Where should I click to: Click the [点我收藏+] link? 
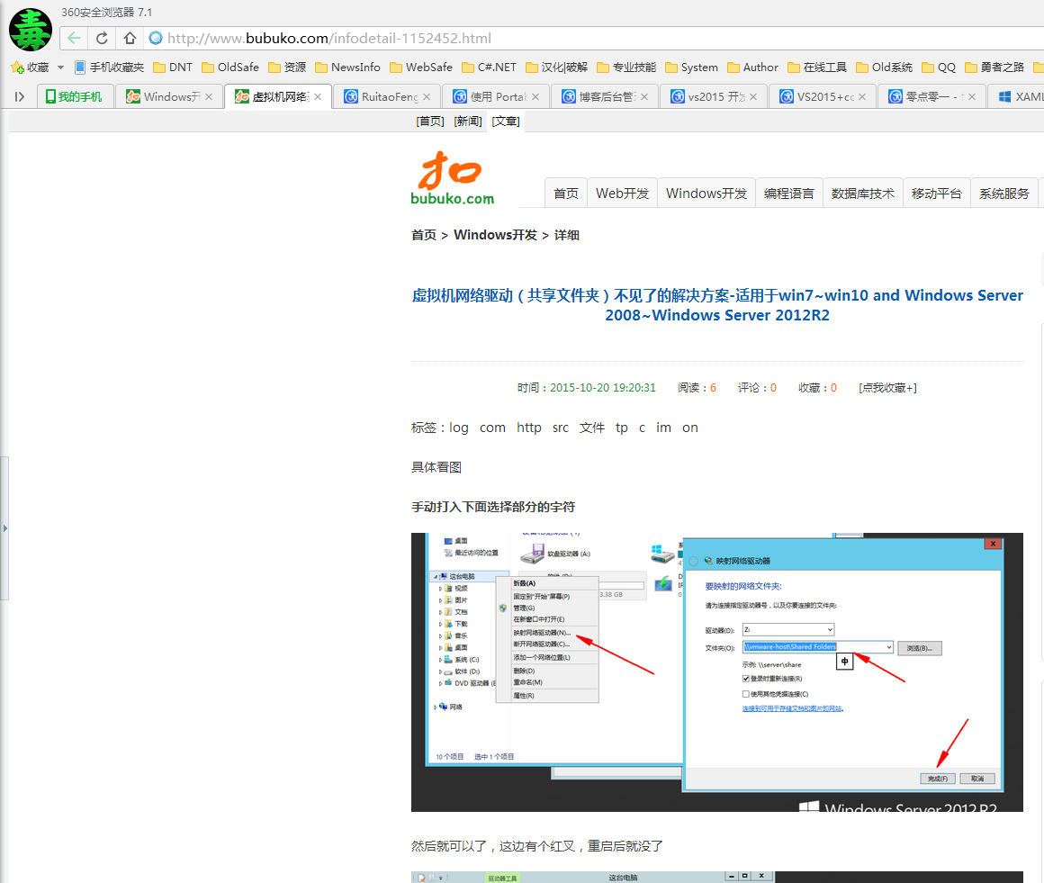click(x=887, y=388)
